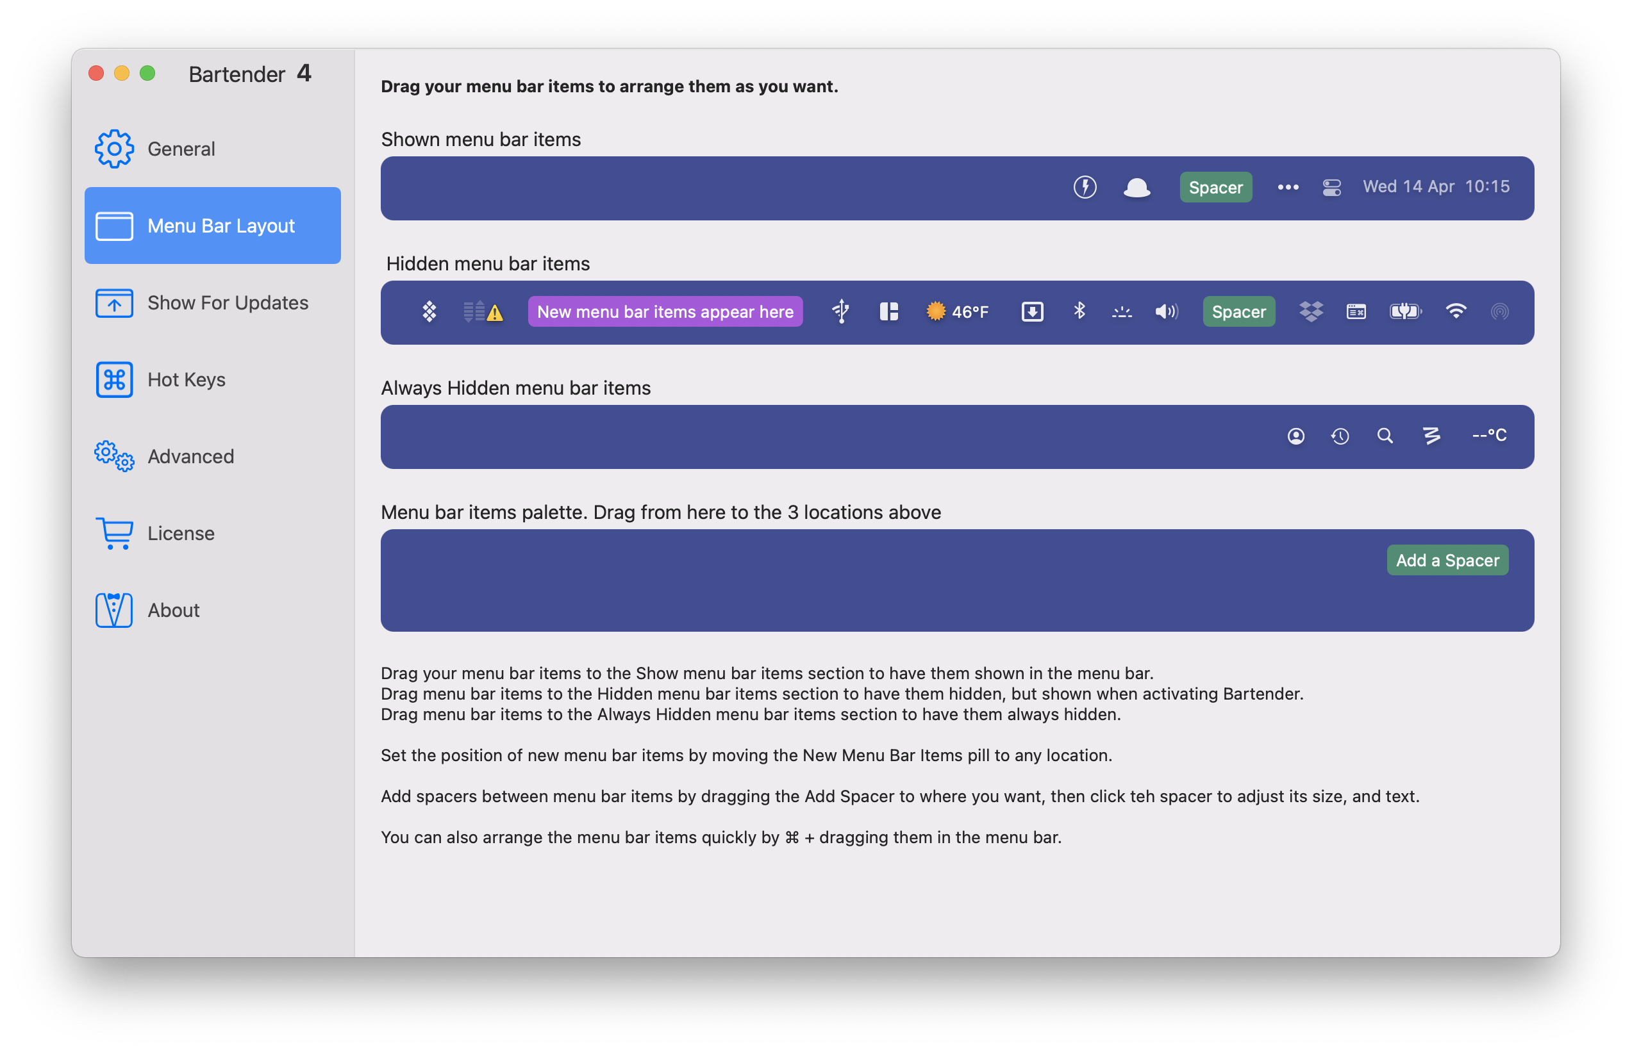The image size is (1632, 1052).
Task: Click the Bartender ellipsis icon in Shown items
Action: [1288, 186]
